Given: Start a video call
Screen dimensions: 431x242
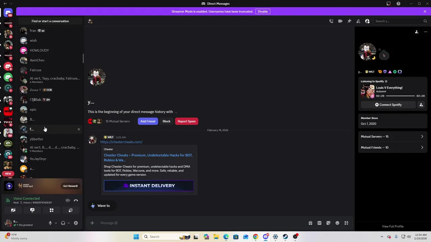Looking at the screenshot, I should pyautogui.click(x=340, y=21).
